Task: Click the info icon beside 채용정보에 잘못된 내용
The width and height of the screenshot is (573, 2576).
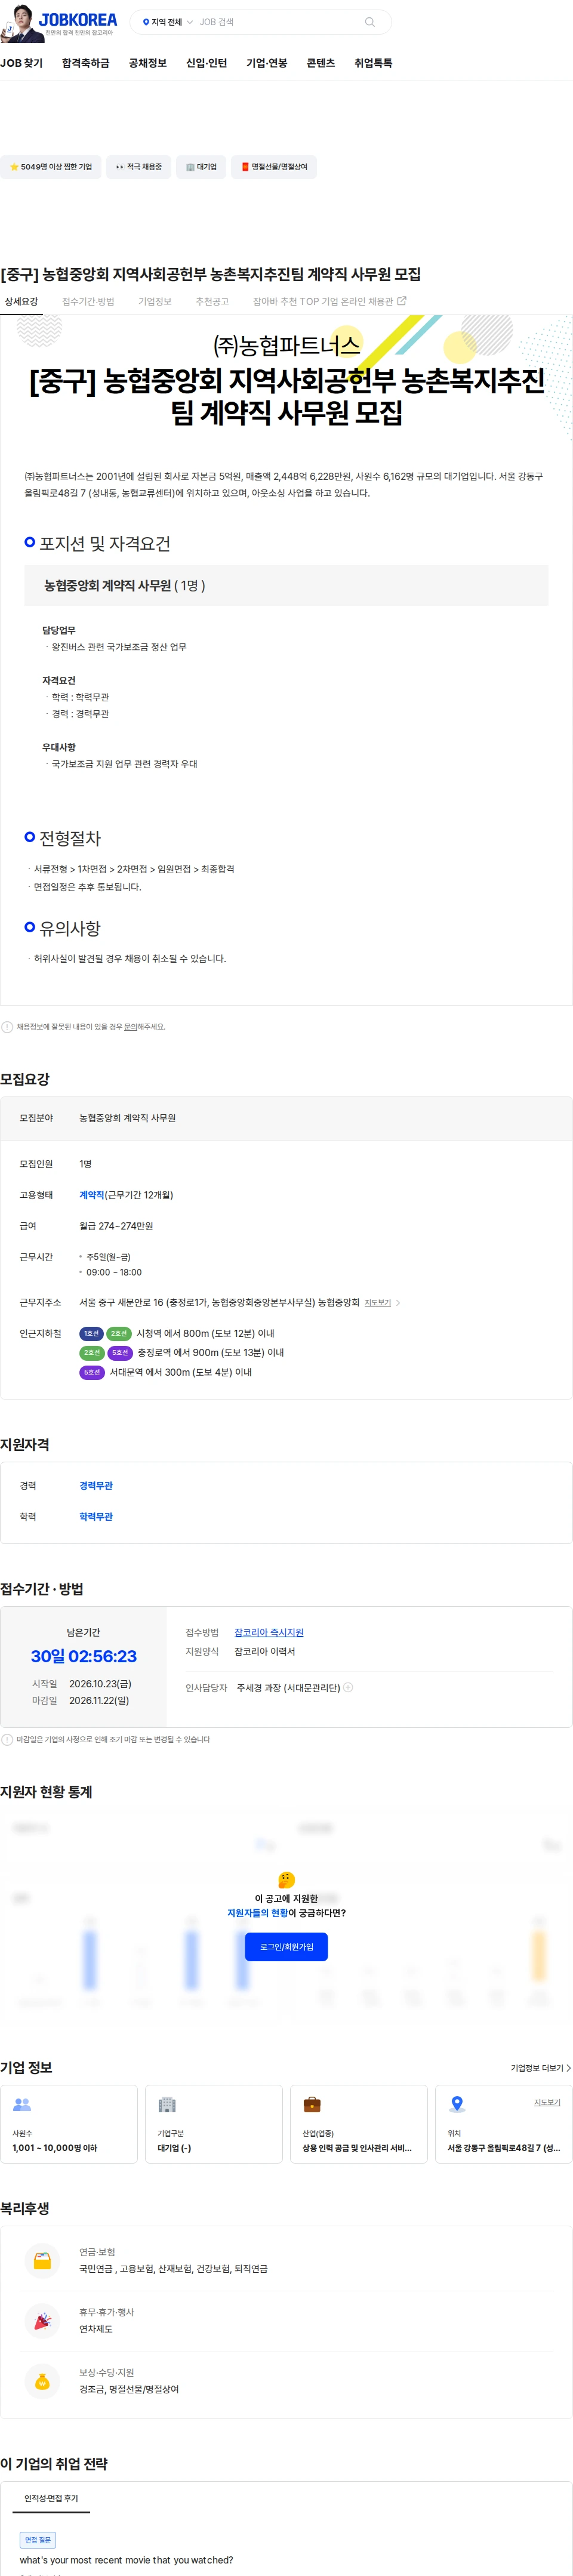Action: pyautogui.click(x=7, y=1026)
